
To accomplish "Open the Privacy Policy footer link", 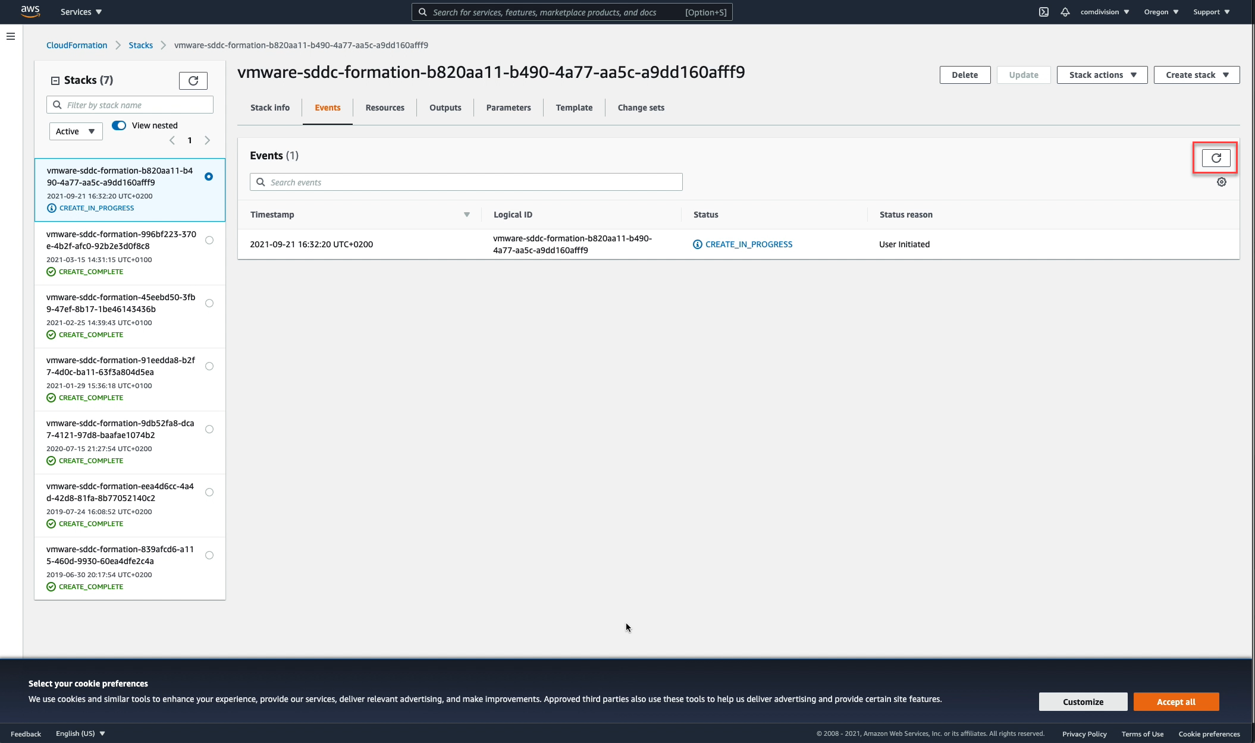I will [1084, 734].
